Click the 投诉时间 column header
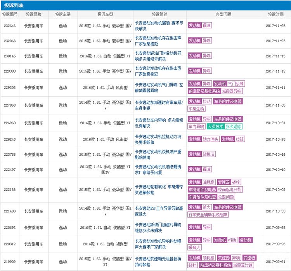 [275, 14]
